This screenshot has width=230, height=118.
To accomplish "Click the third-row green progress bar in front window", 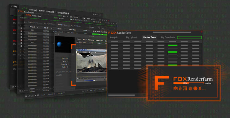I will coord(172,52).
